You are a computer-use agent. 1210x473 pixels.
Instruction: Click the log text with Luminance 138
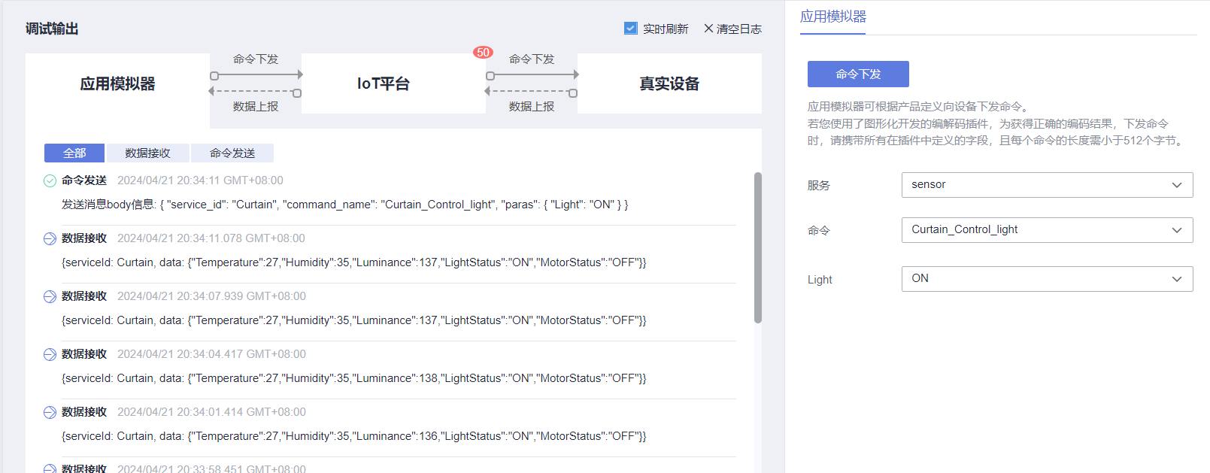coord(353,378)
